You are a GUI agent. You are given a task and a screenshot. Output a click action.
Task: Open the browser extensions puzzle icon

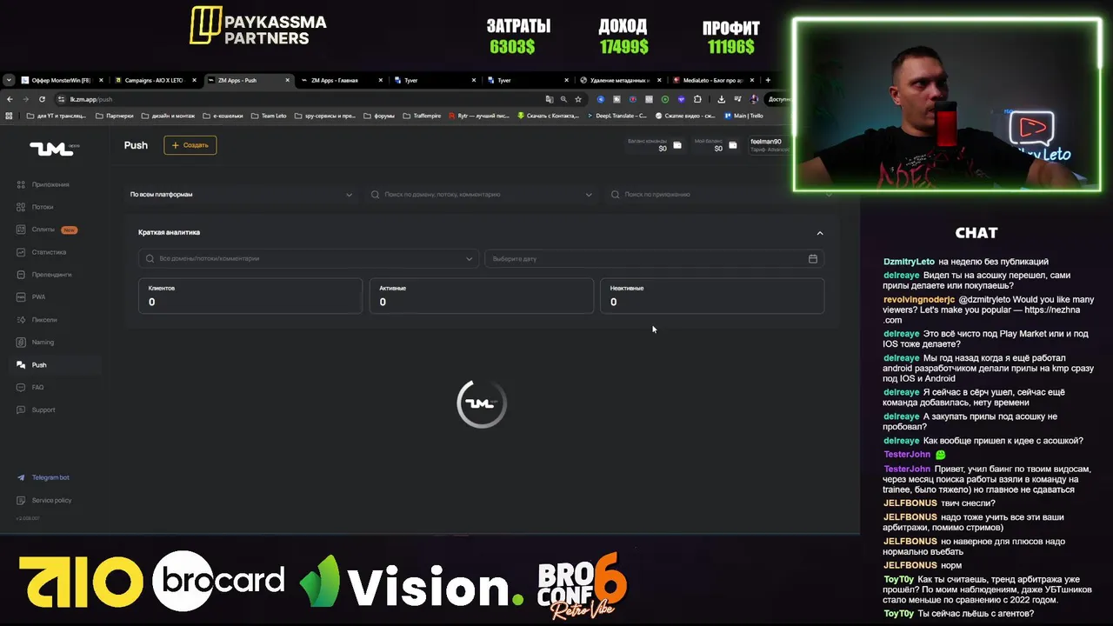click(697, 99)
